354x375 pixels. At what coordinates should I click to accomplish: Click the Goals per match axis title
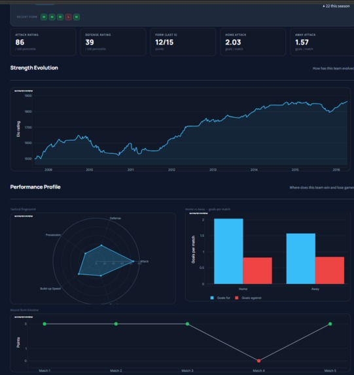[x=193, y=249]
